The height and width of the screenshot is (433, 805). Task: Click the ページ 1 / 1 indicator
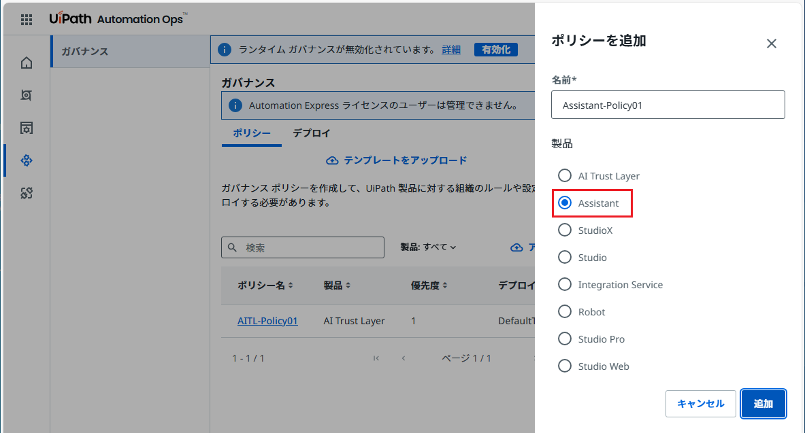pyautogui.click(x=466, y=358)
